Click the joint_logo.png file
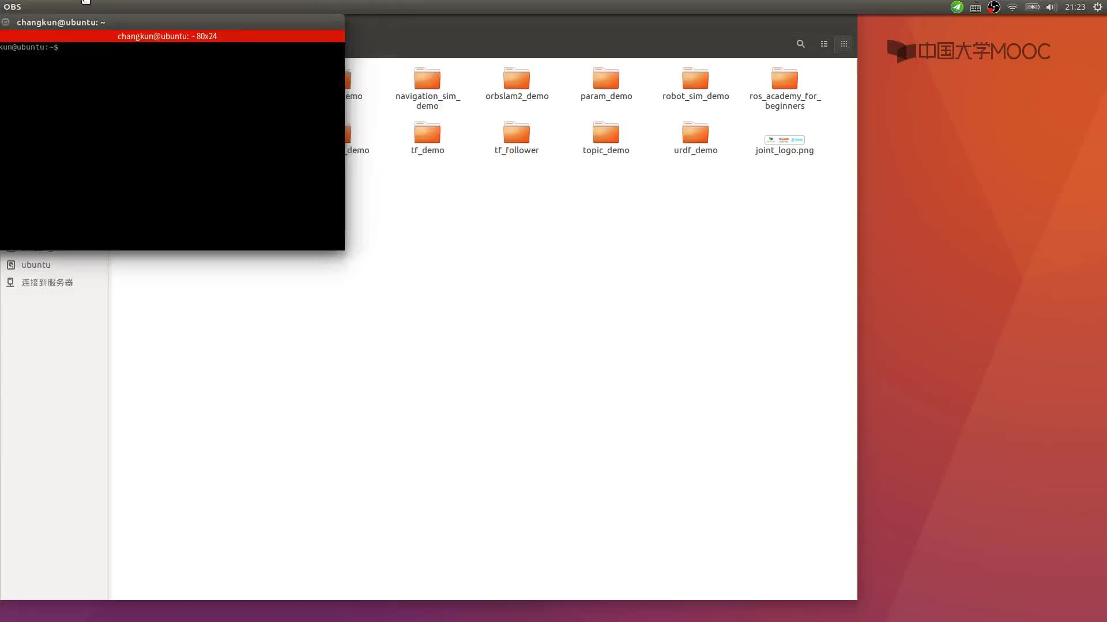Image resolution: width=1107 pixels, height=622 pixels. click(784, 139)
